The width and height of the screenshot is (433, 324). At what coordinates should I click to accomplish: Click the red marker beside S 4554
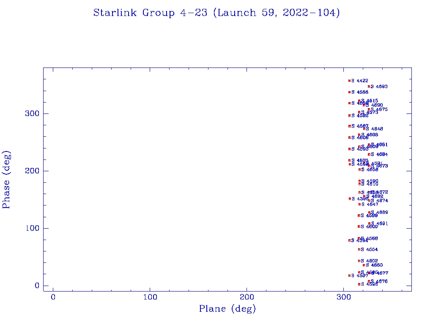click(x=359, y=249)
